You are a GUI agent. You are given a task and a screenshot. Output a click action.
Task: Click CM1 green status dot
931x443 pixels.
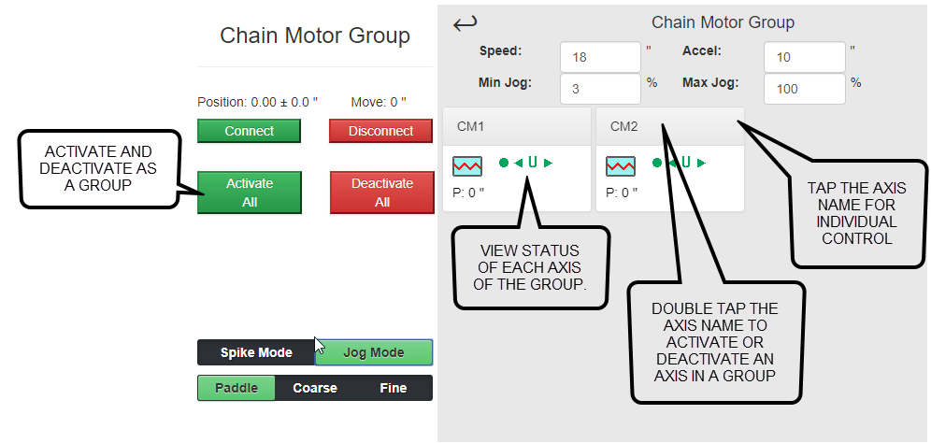[x=504, y=163]
